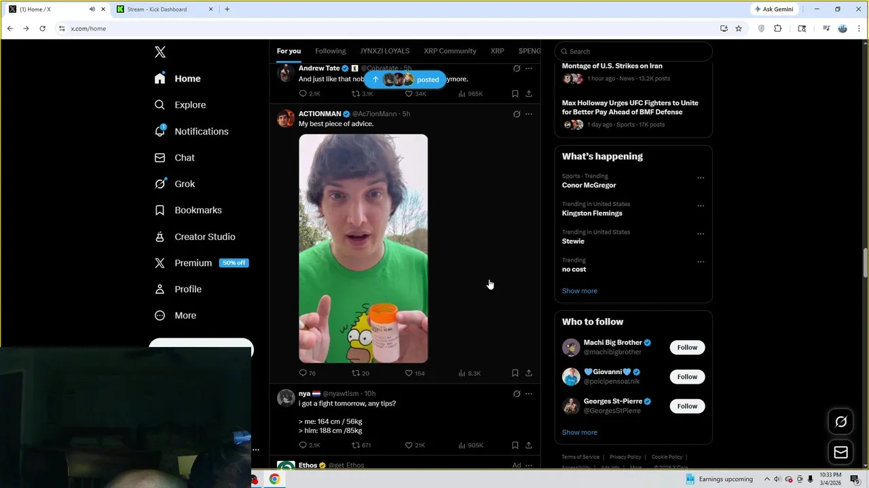
Task: Mute tab audio on X tab
Action: [x=92, y=9]
